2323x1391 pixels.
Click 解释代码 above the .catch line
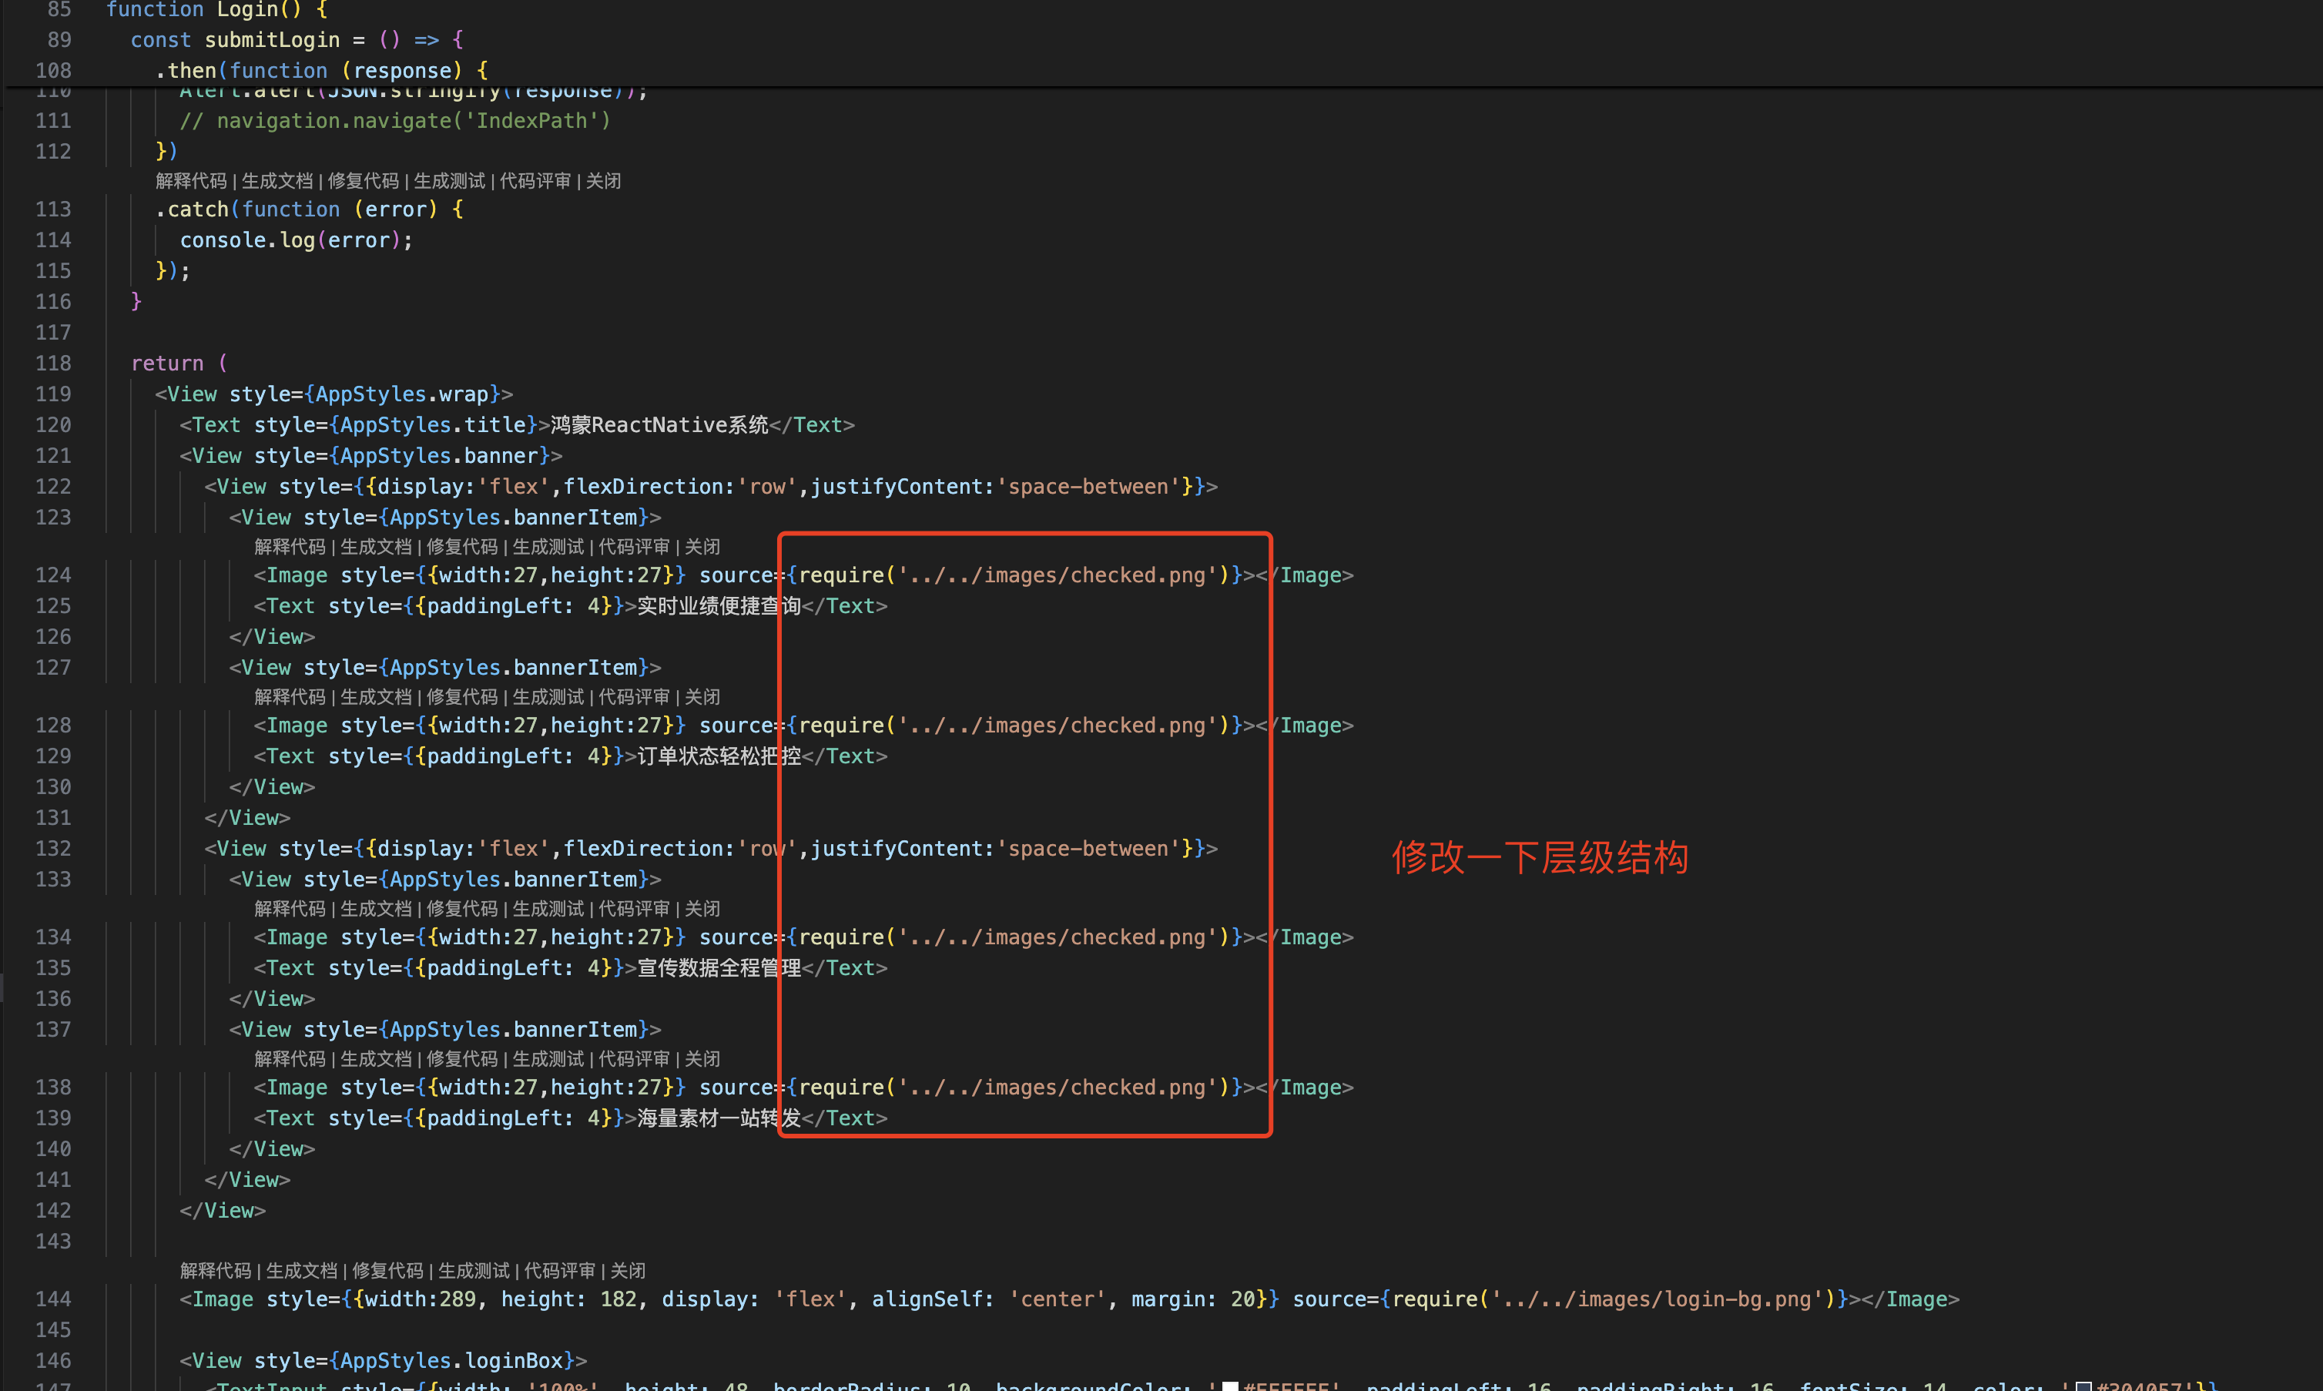pos(191,181)
